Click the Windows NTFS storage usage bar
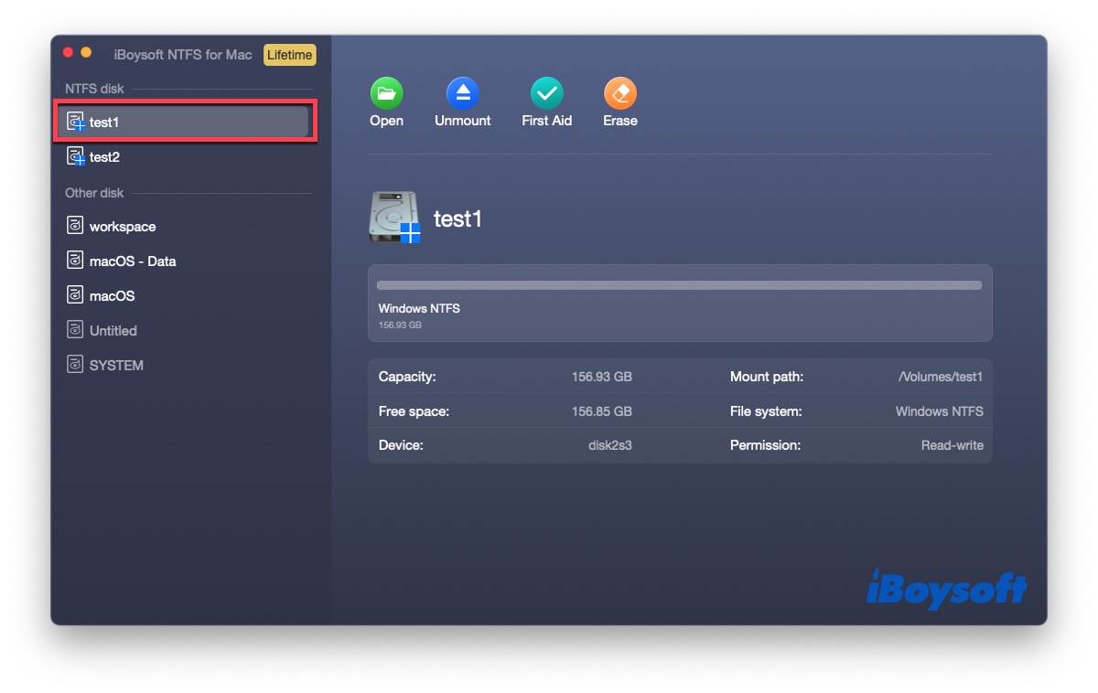 (679, 284)
